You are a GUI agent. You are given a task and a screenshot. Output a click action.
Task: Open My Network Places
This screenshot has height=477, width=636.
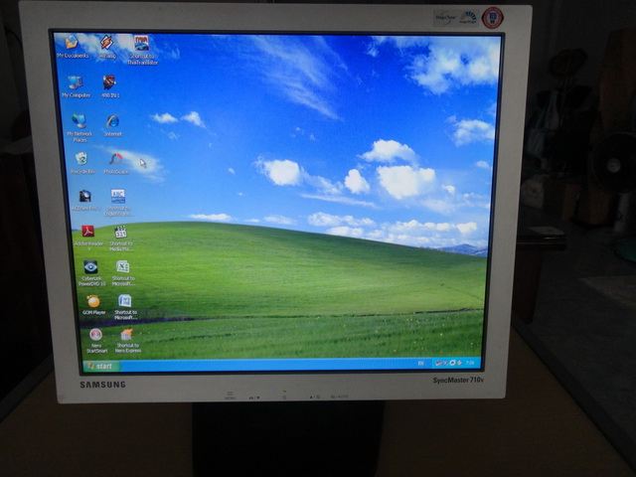(79, 120)
